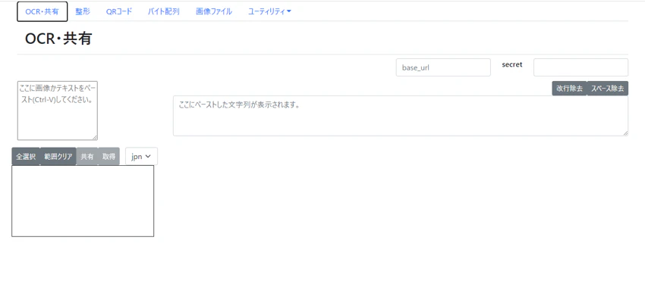Focus the base_url input field
Screen dimensions: 645x284
coord(443,67)
